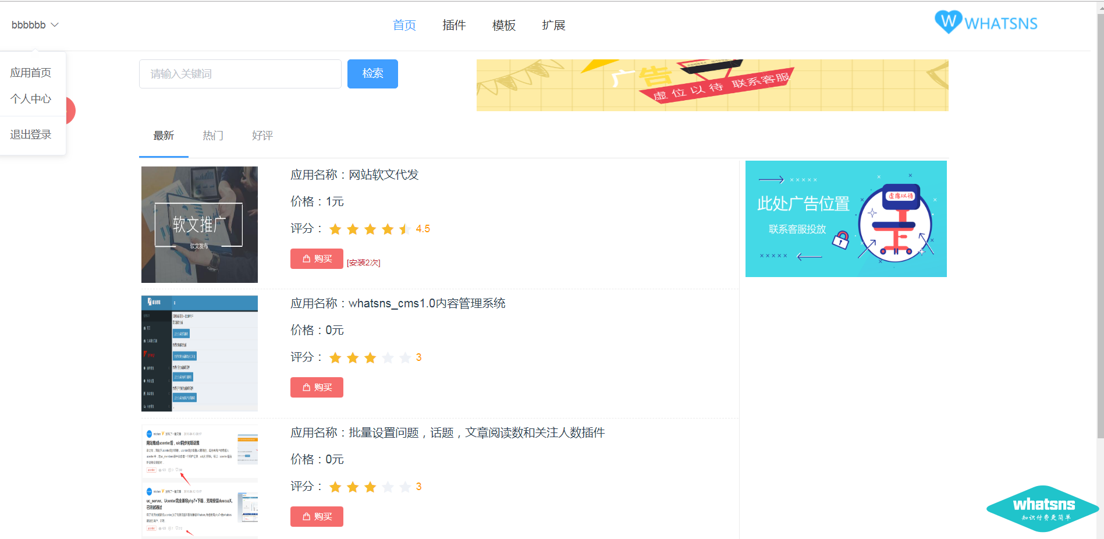Expand the bbbbbb user dropdown
1104x539 pixels.
tap(35, 25)
